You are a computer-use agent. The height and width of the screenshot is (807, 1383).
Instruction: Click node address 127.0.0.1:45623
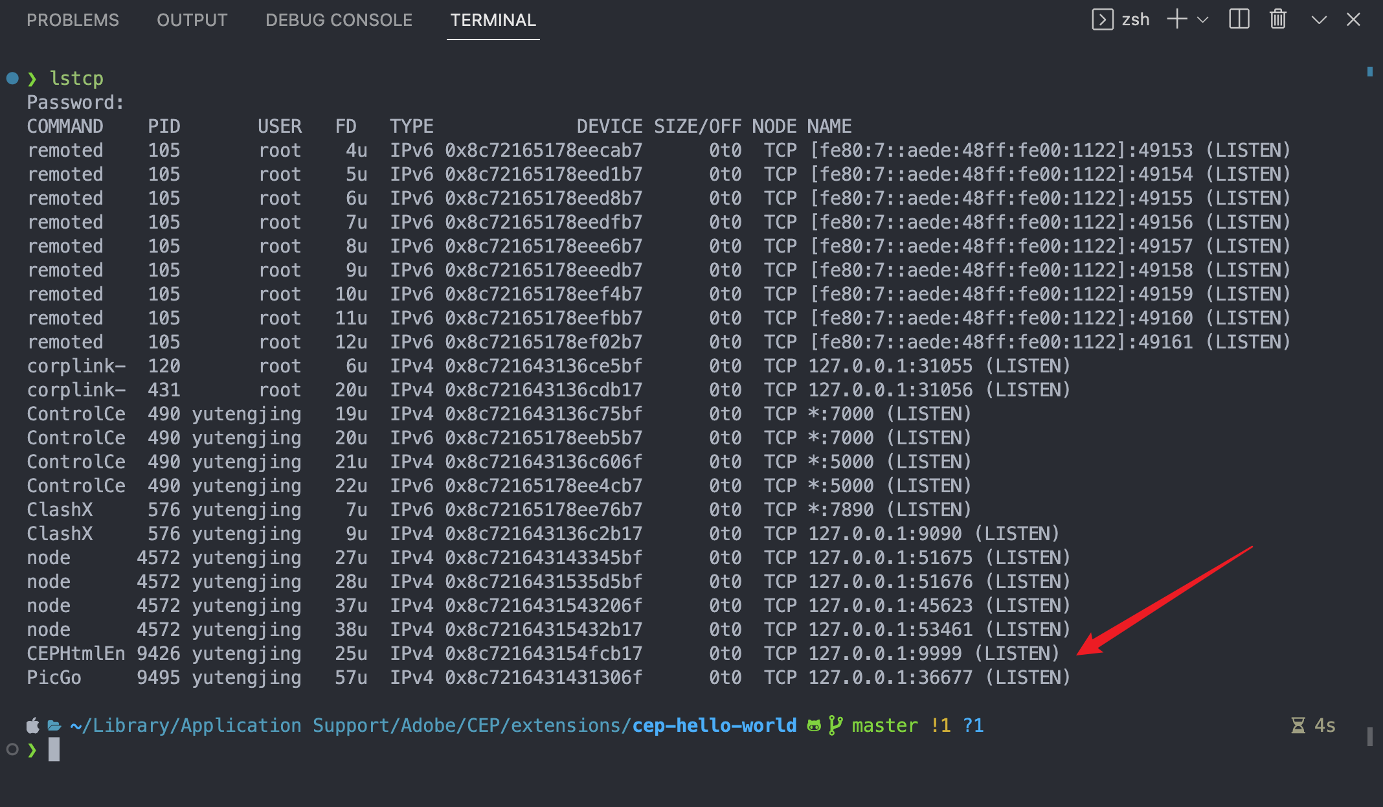[x=890, y=606]
